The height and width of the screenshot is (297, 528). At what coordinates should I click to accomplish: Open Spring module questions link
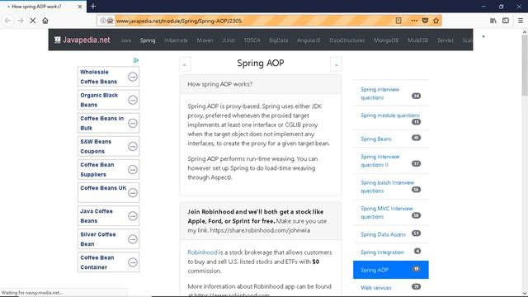pyautogui.click(x=390, y=115)
